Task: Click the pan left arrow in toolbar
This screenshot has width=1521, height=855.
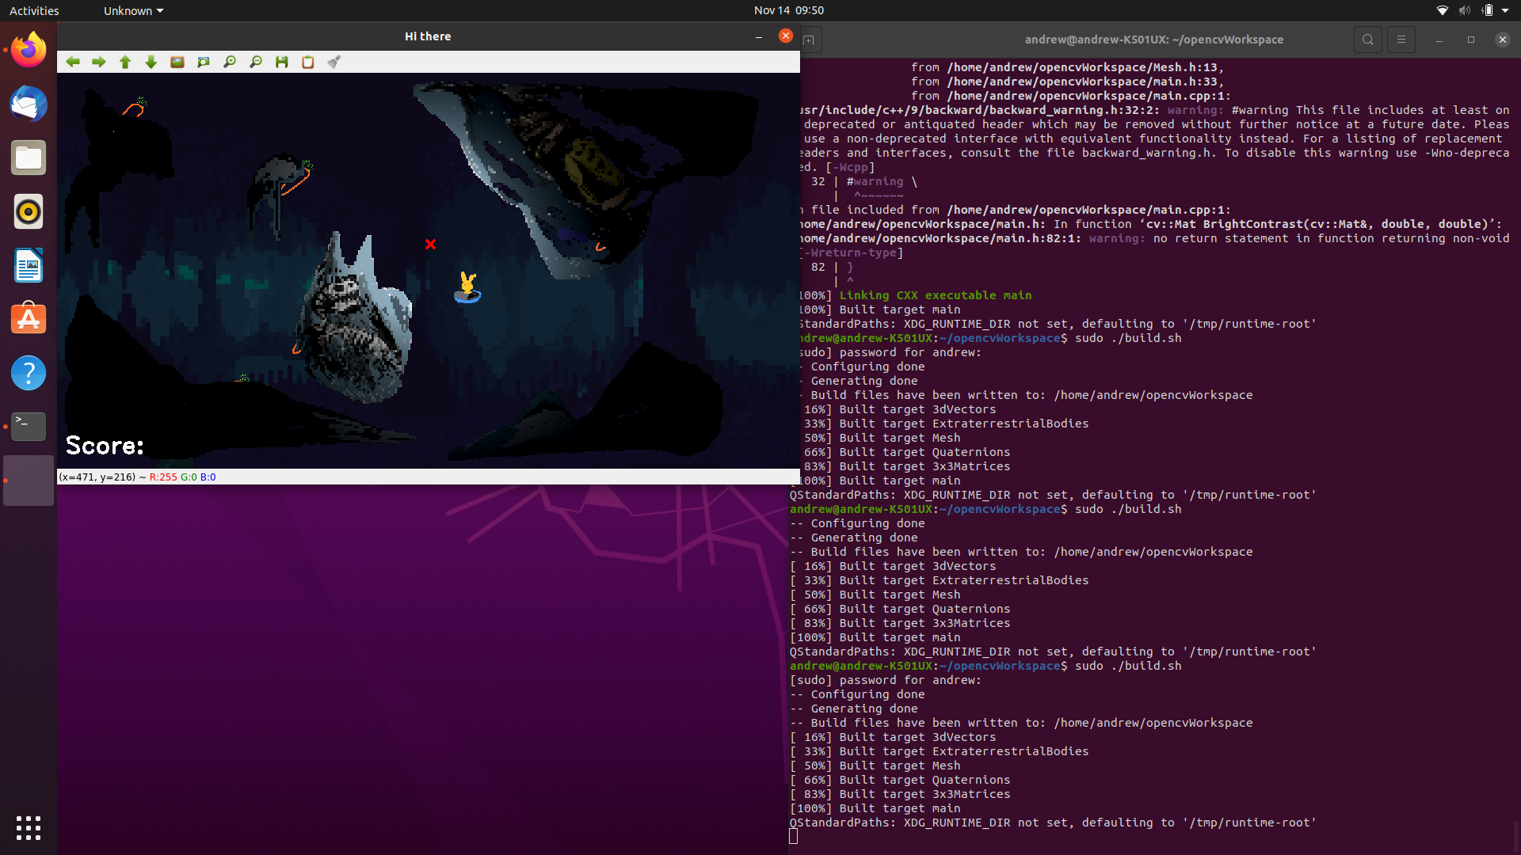Action: point(73,62)
